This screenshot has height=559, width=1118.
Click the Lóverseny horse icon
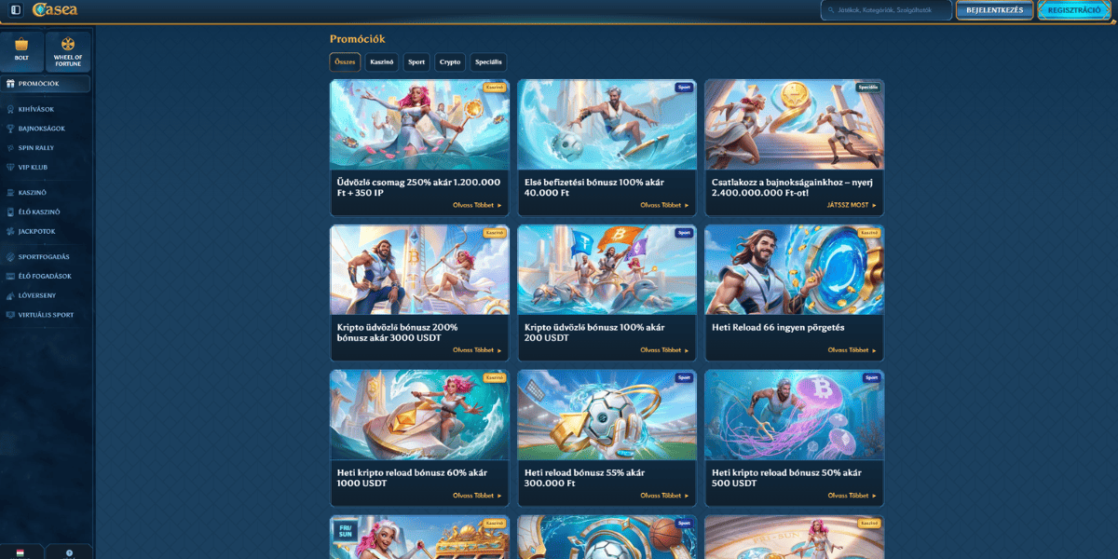pyautogui.click(x=10, y=295)
